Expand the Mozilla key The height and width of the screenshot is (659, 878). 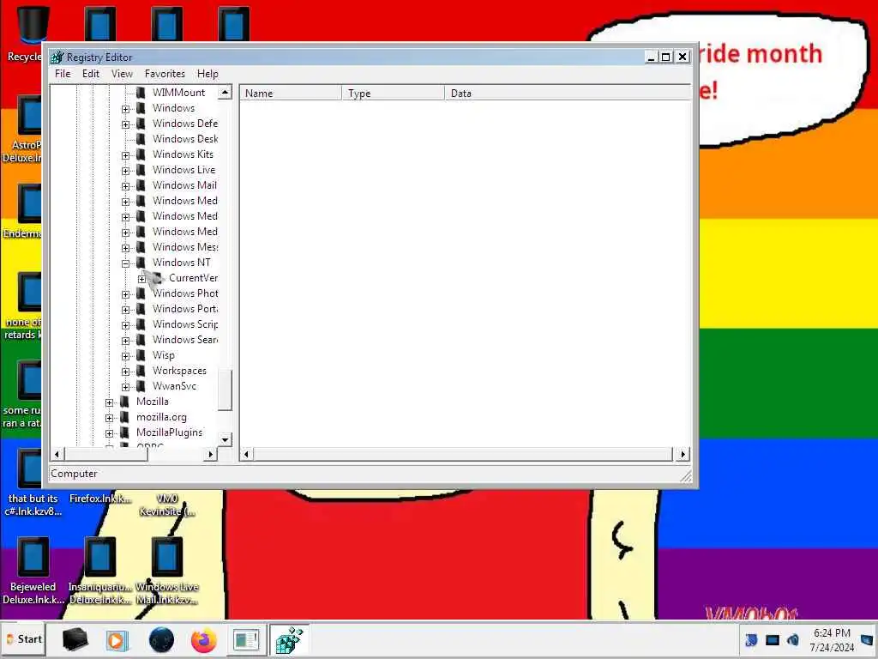(x=109, y=402)
